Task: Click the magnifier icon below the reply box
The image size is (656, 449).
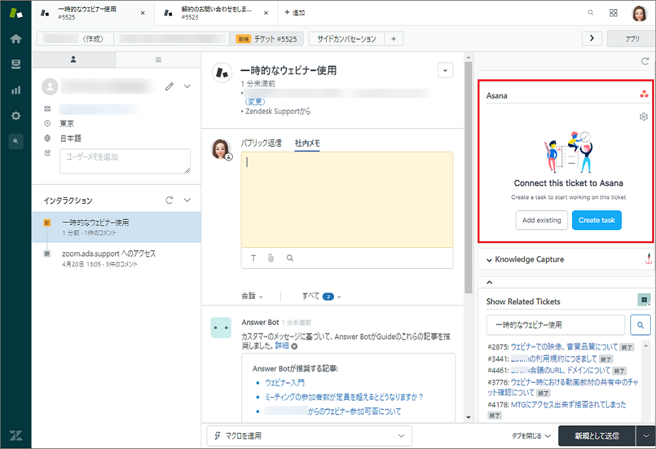Action: pos(290,258)
